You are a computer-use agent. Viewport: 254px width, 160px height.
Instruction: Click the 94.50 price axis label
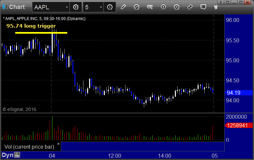[x=232, y=80]
